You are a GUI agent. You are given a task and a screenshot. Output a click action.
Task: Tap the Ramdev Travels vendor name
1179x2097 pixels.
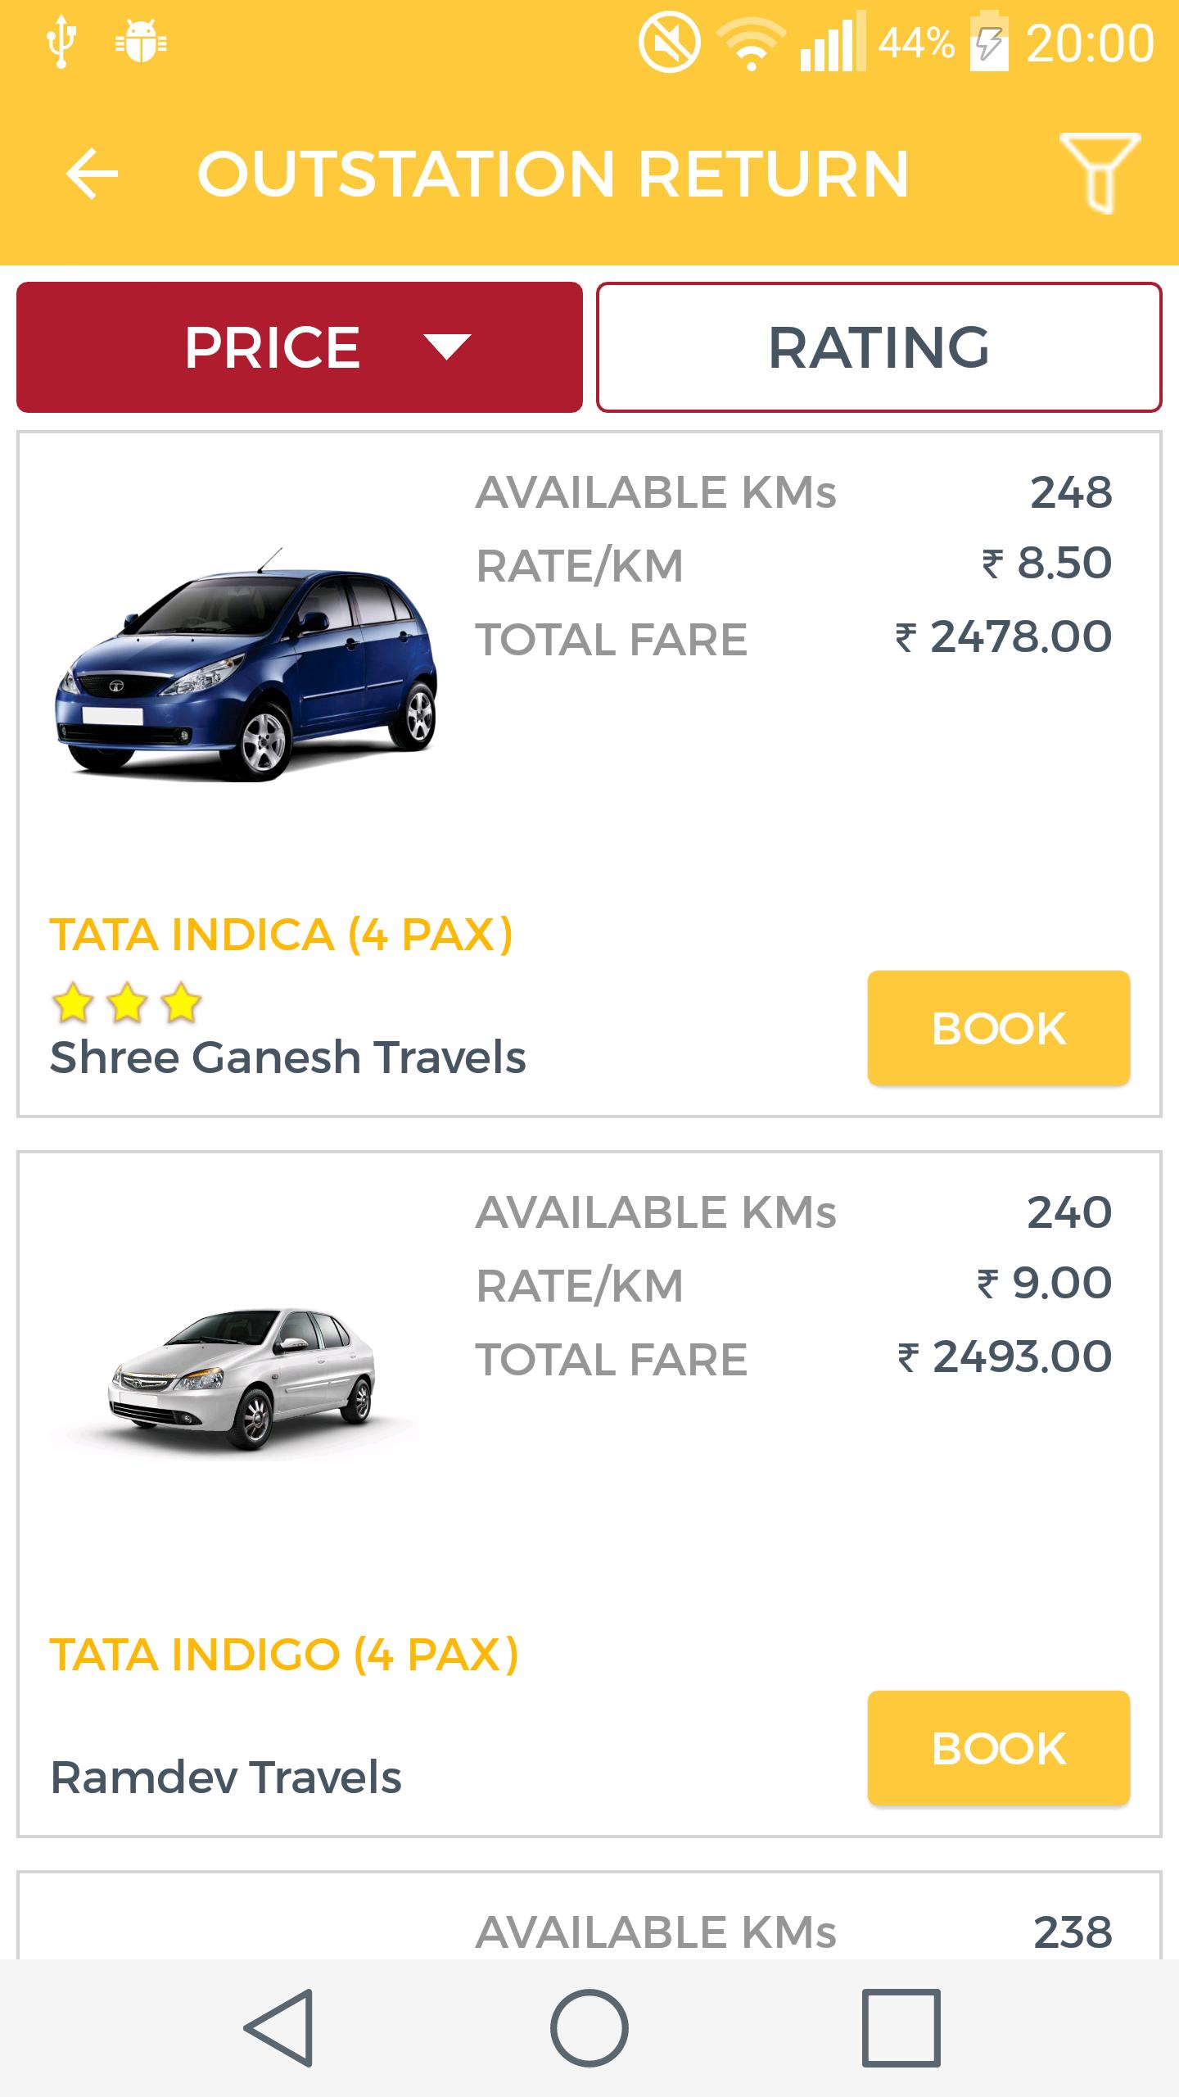(226, 1778)
